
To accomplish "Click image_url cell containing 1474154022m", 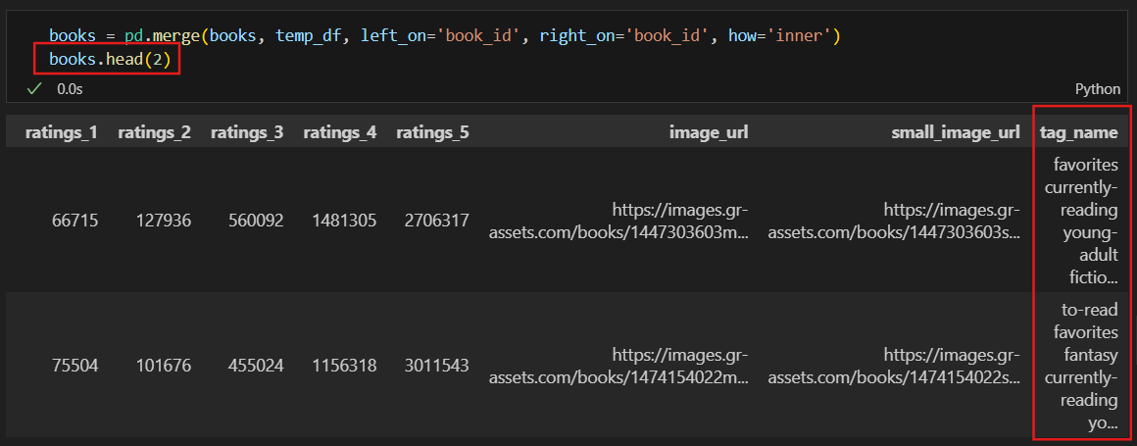I will [x=618, y=366].
